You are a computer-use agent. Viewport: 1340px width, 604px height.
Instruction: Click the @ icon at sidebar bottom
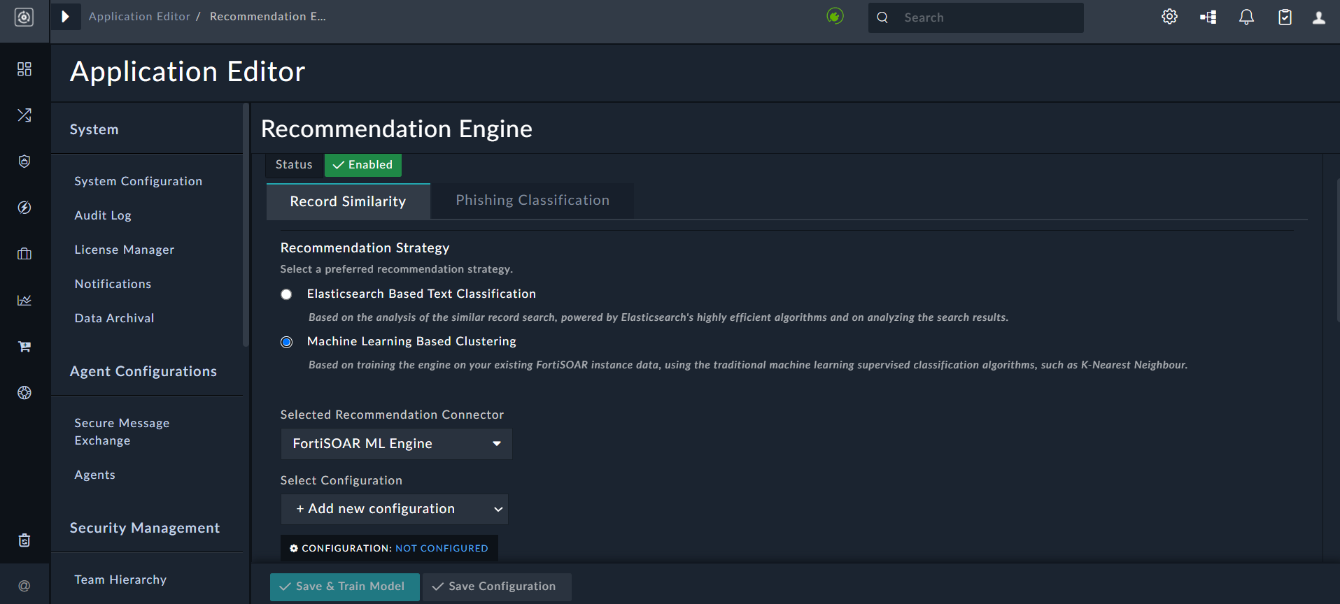coord(24,586)
